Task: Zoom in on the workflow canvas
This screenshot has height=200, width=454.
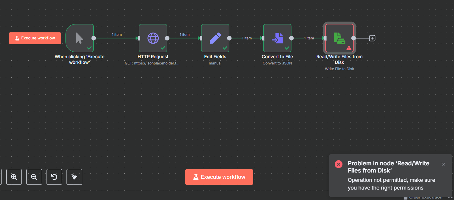Action: click(14, 177)
